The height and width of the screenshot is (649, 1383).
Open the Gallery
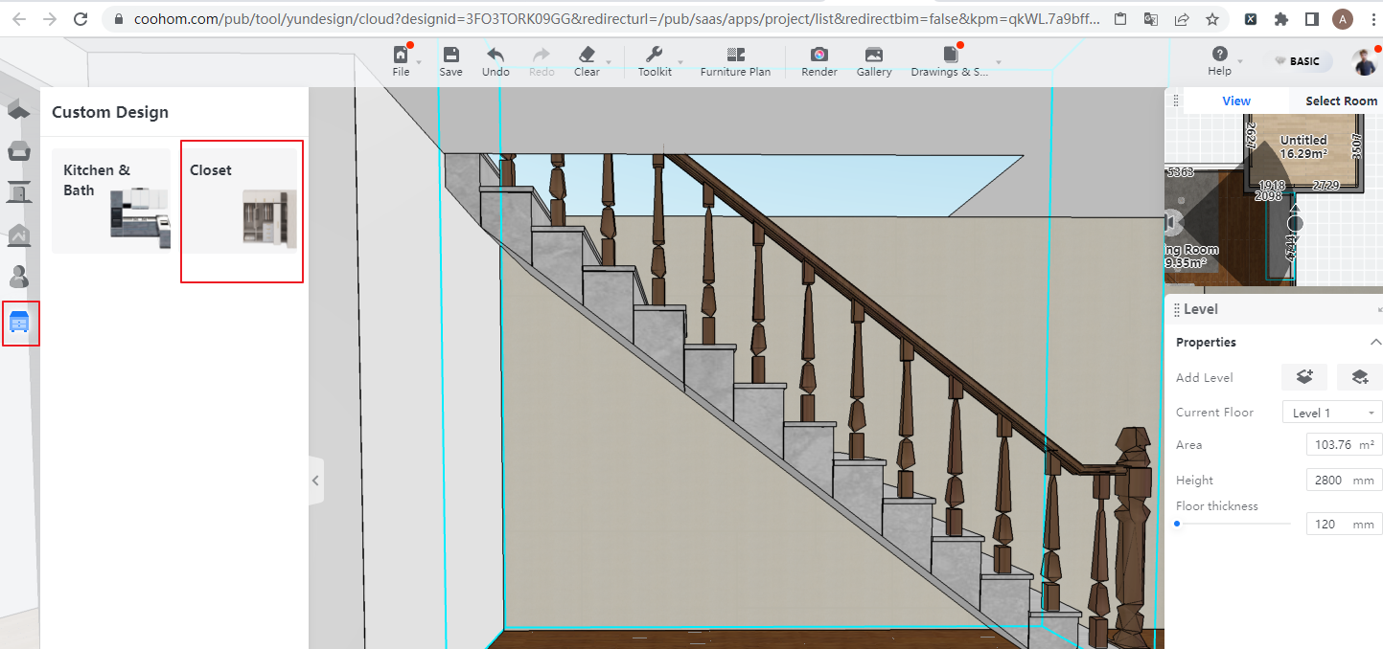[873, 61]
